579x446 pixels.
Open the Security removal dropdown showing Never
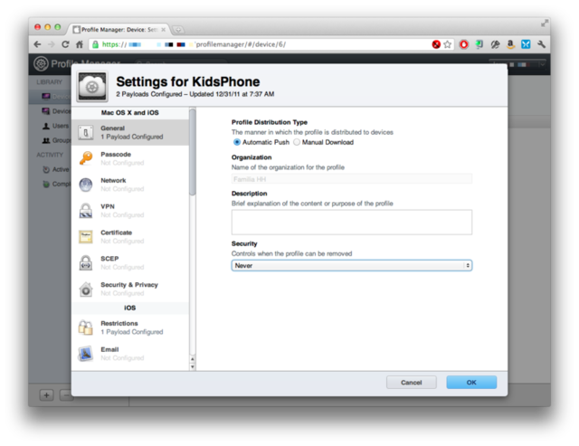[352, 265]
